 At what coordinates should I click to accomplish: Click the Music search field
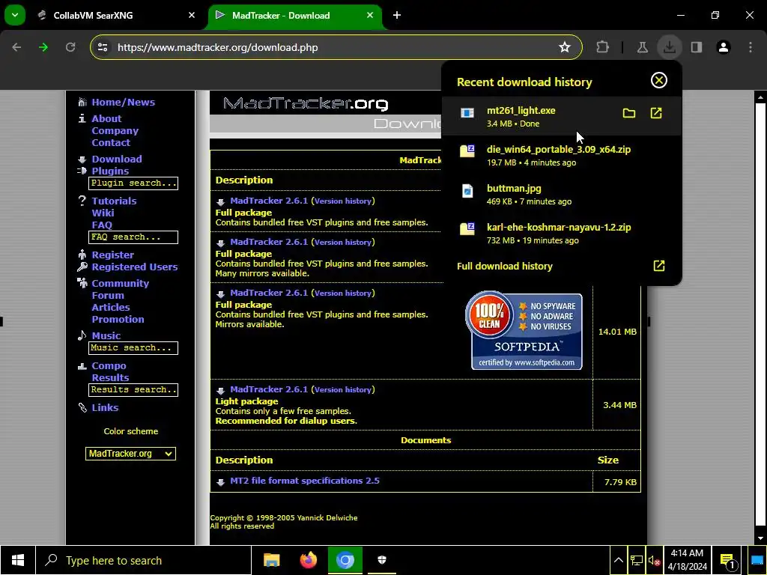tap(133, 348)
